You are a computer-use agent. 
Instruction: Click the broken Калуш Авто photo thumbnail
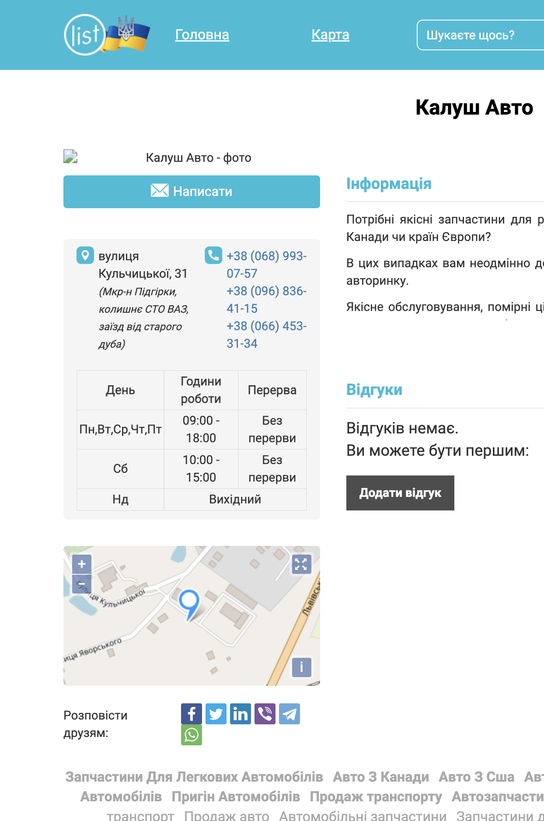(70, 157)
